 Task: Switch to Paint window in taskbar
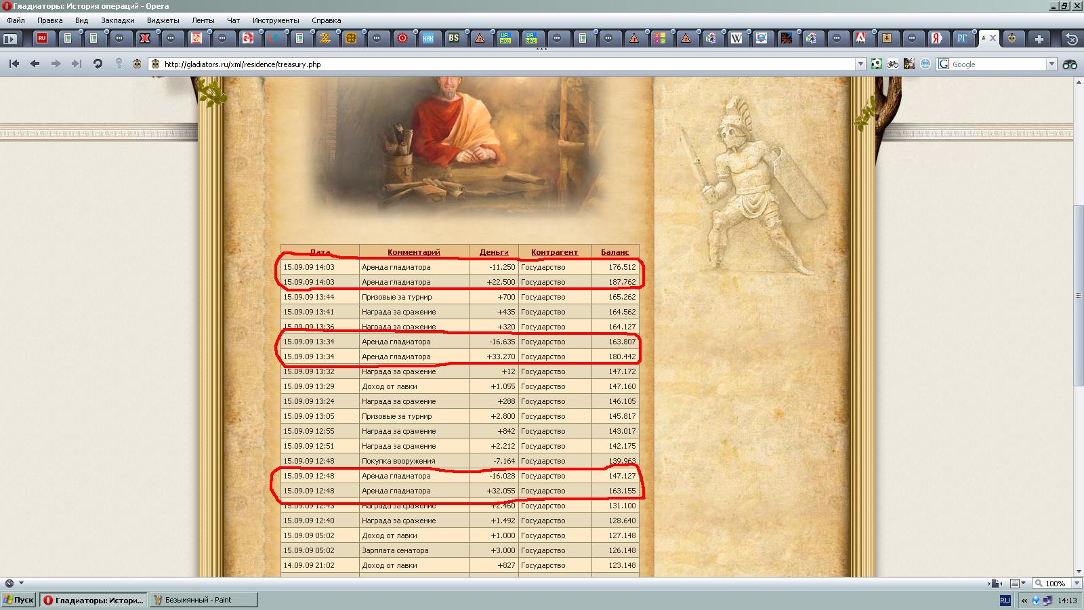pyautogui.click(x=203, y=600)
